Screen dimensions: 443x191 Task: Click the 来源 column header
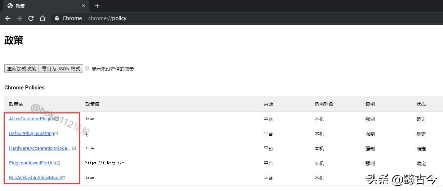268,104
